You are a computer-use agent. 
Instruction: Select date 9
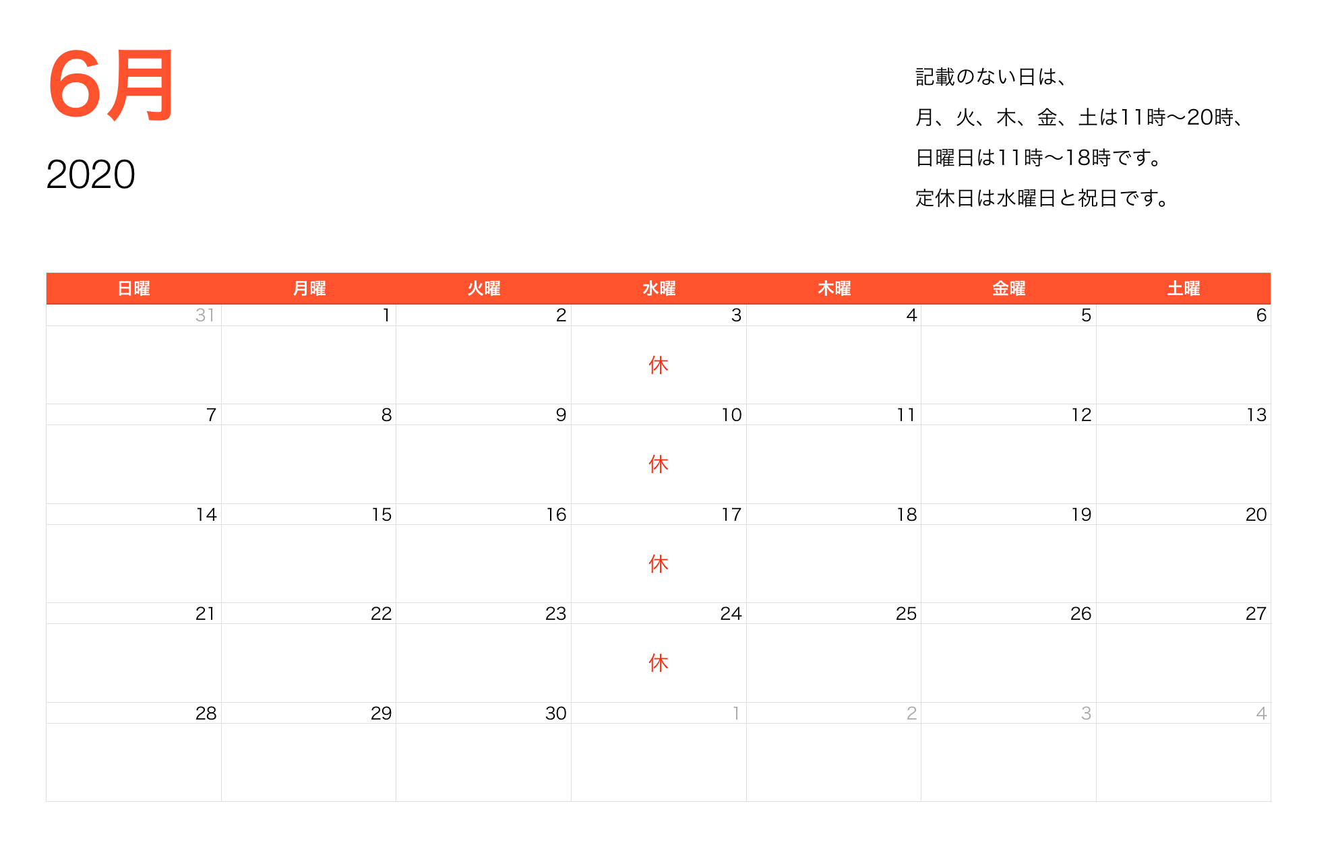[561, 415]
